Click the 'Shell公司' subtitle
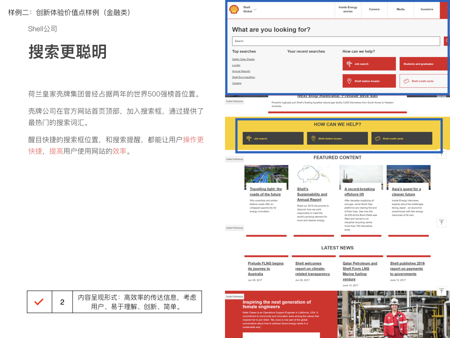Viewport: 450px width, 338px height. pos(43,29)
